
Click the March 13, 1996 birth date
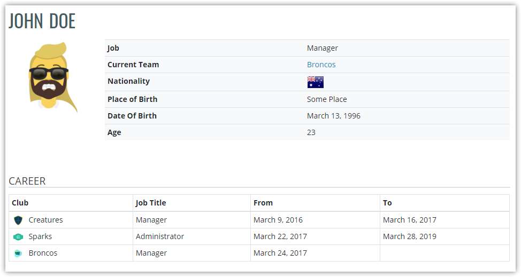tap(334, 116)
